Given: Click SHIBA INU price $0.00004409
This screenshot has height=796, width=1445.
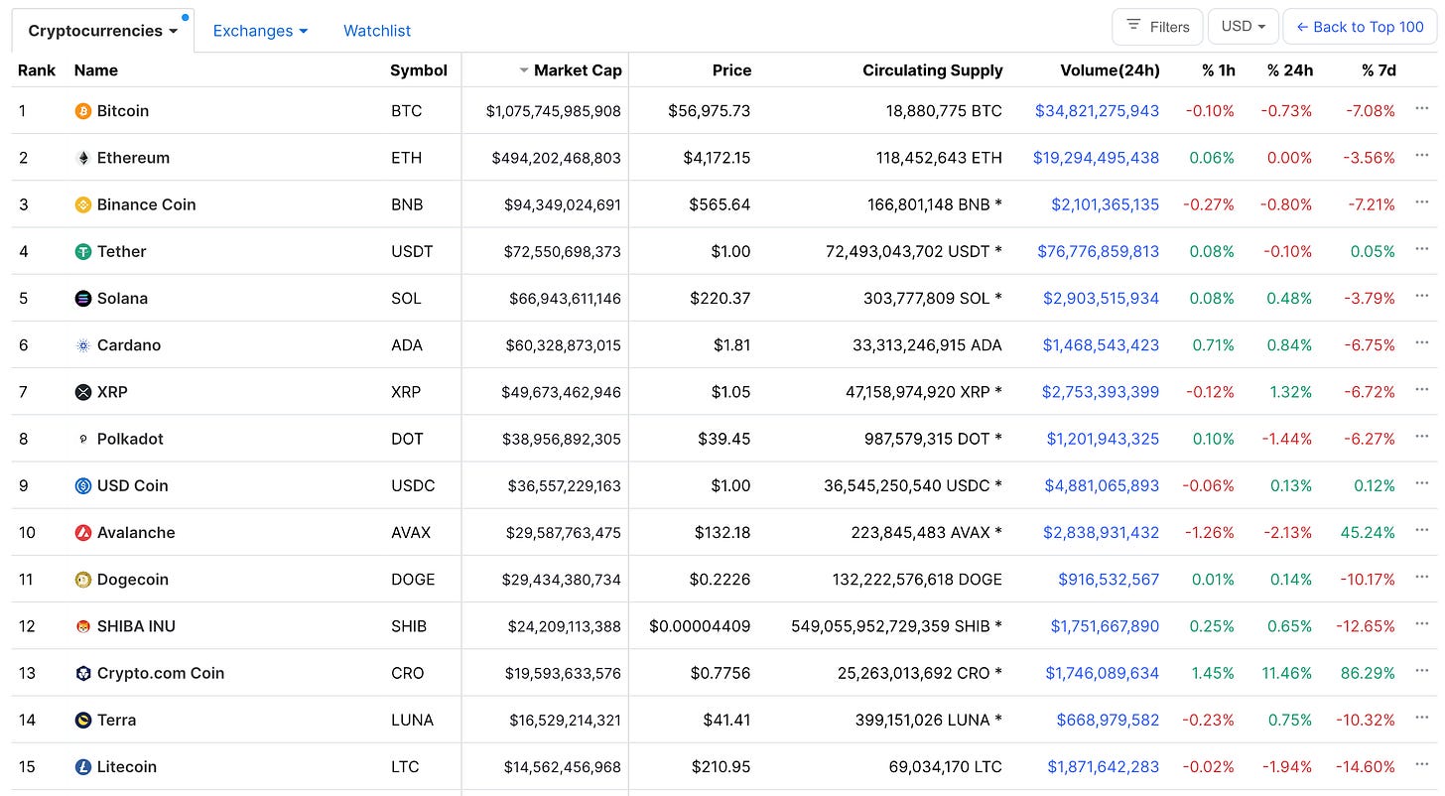Looking at the screenshot, I should [700, 626].
